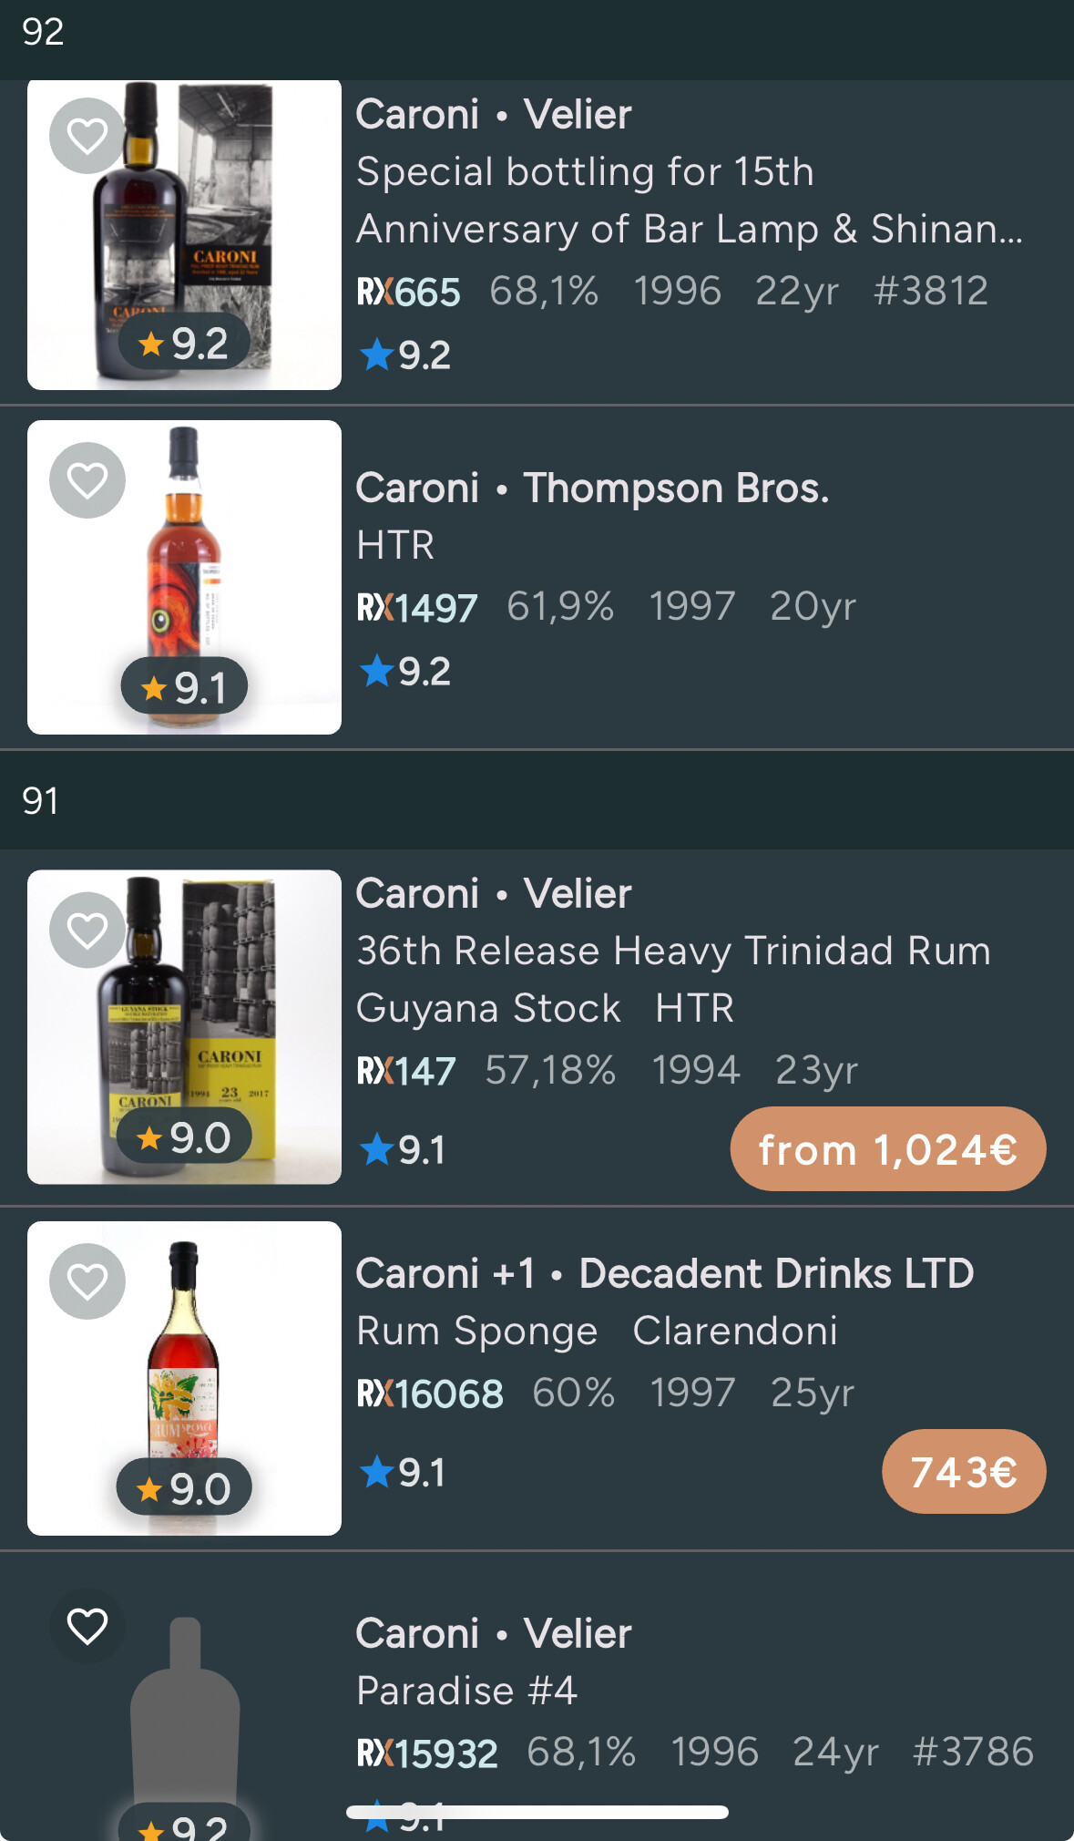Open the RX1497 rum ID link
The height and width of the screenshot is (1841, 1074).
[x=417, y=608]
